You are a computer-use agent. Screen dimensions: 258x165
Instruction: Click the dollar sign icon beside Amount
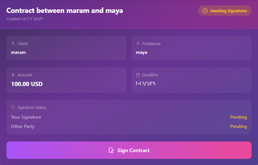click(x=13, y=75)
